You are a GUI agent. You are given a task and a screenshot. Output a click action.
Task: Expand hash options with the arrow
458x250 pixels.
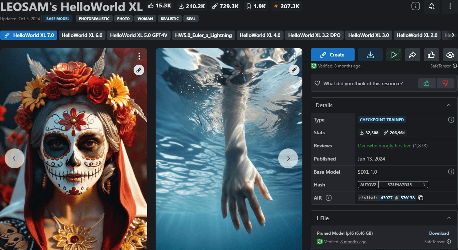click(x=425, y=185)
